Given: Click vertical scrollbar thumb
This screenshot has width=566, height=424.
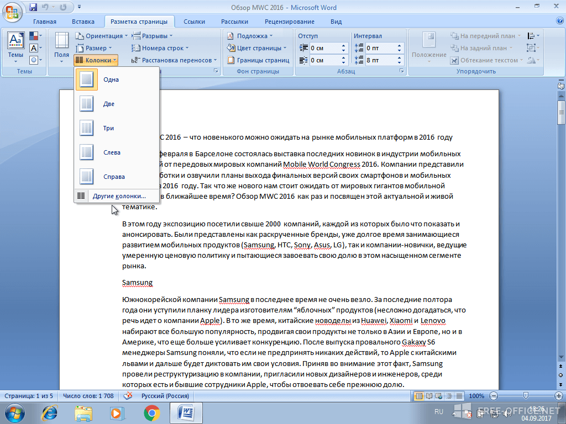Looking at the screenshot, I should pos(561,113).
